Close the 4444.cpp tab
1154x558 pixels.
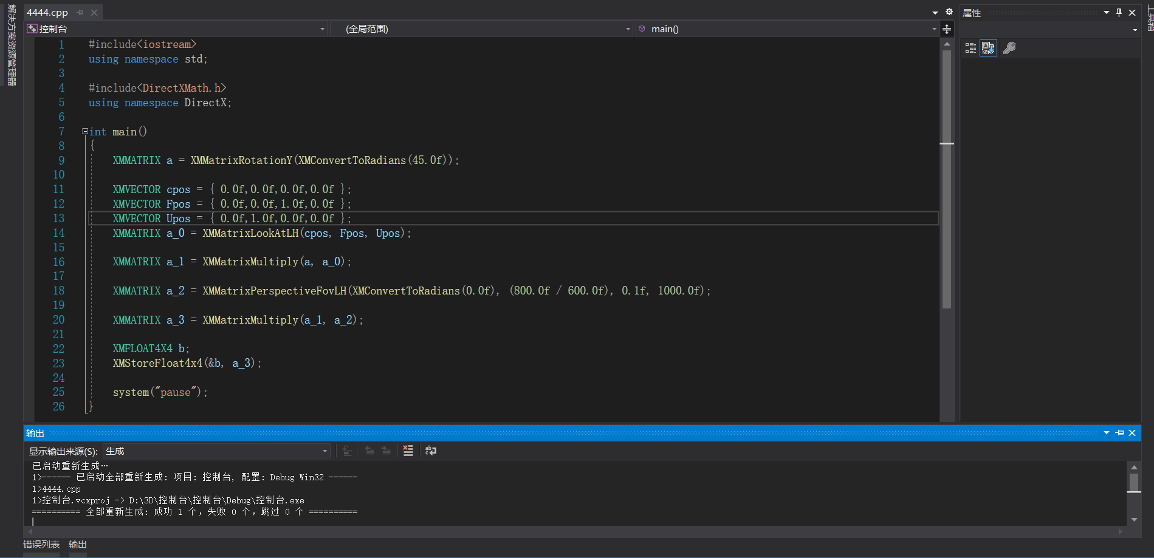click(94, 13)
